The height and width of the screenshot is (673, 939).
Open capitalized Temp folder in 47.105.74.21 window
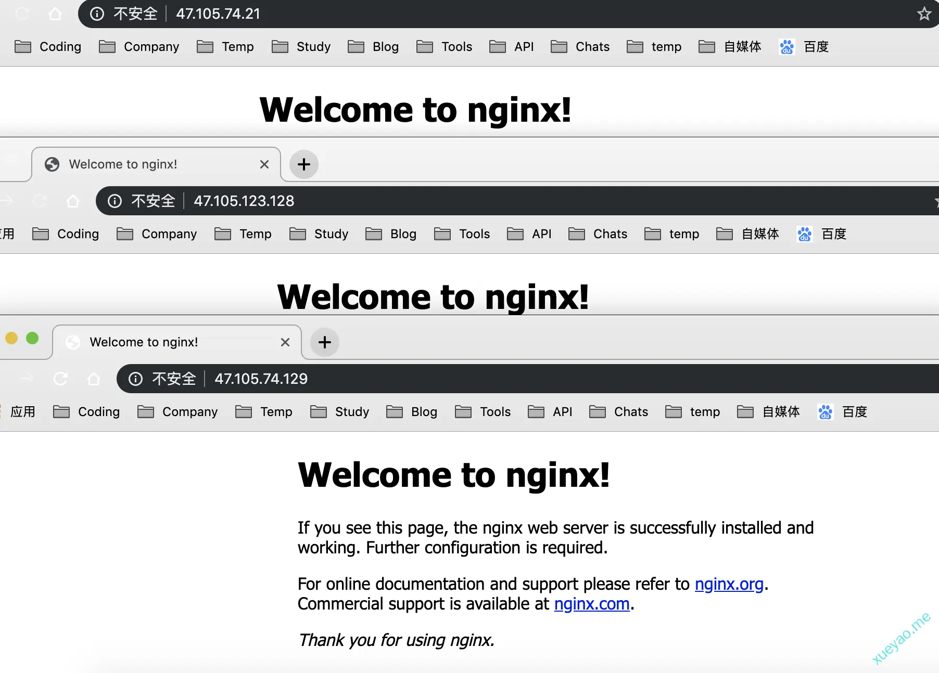click(x=225, y=47)
